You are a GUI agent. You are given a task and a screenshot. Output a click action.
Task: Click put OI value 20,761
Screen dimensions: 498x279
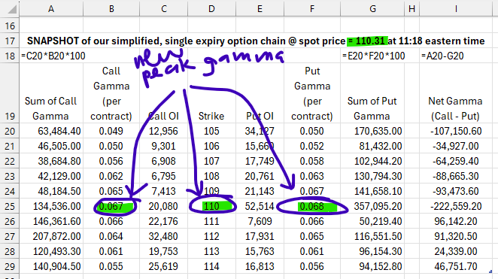pyautogui.click(x=260, y=176)
